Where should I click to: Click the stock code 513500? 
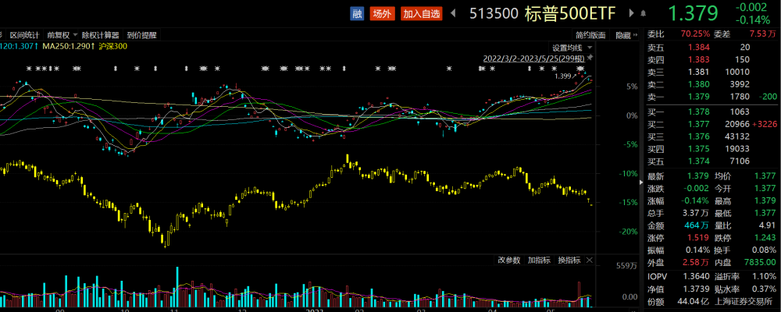click(x=494, y=14)
